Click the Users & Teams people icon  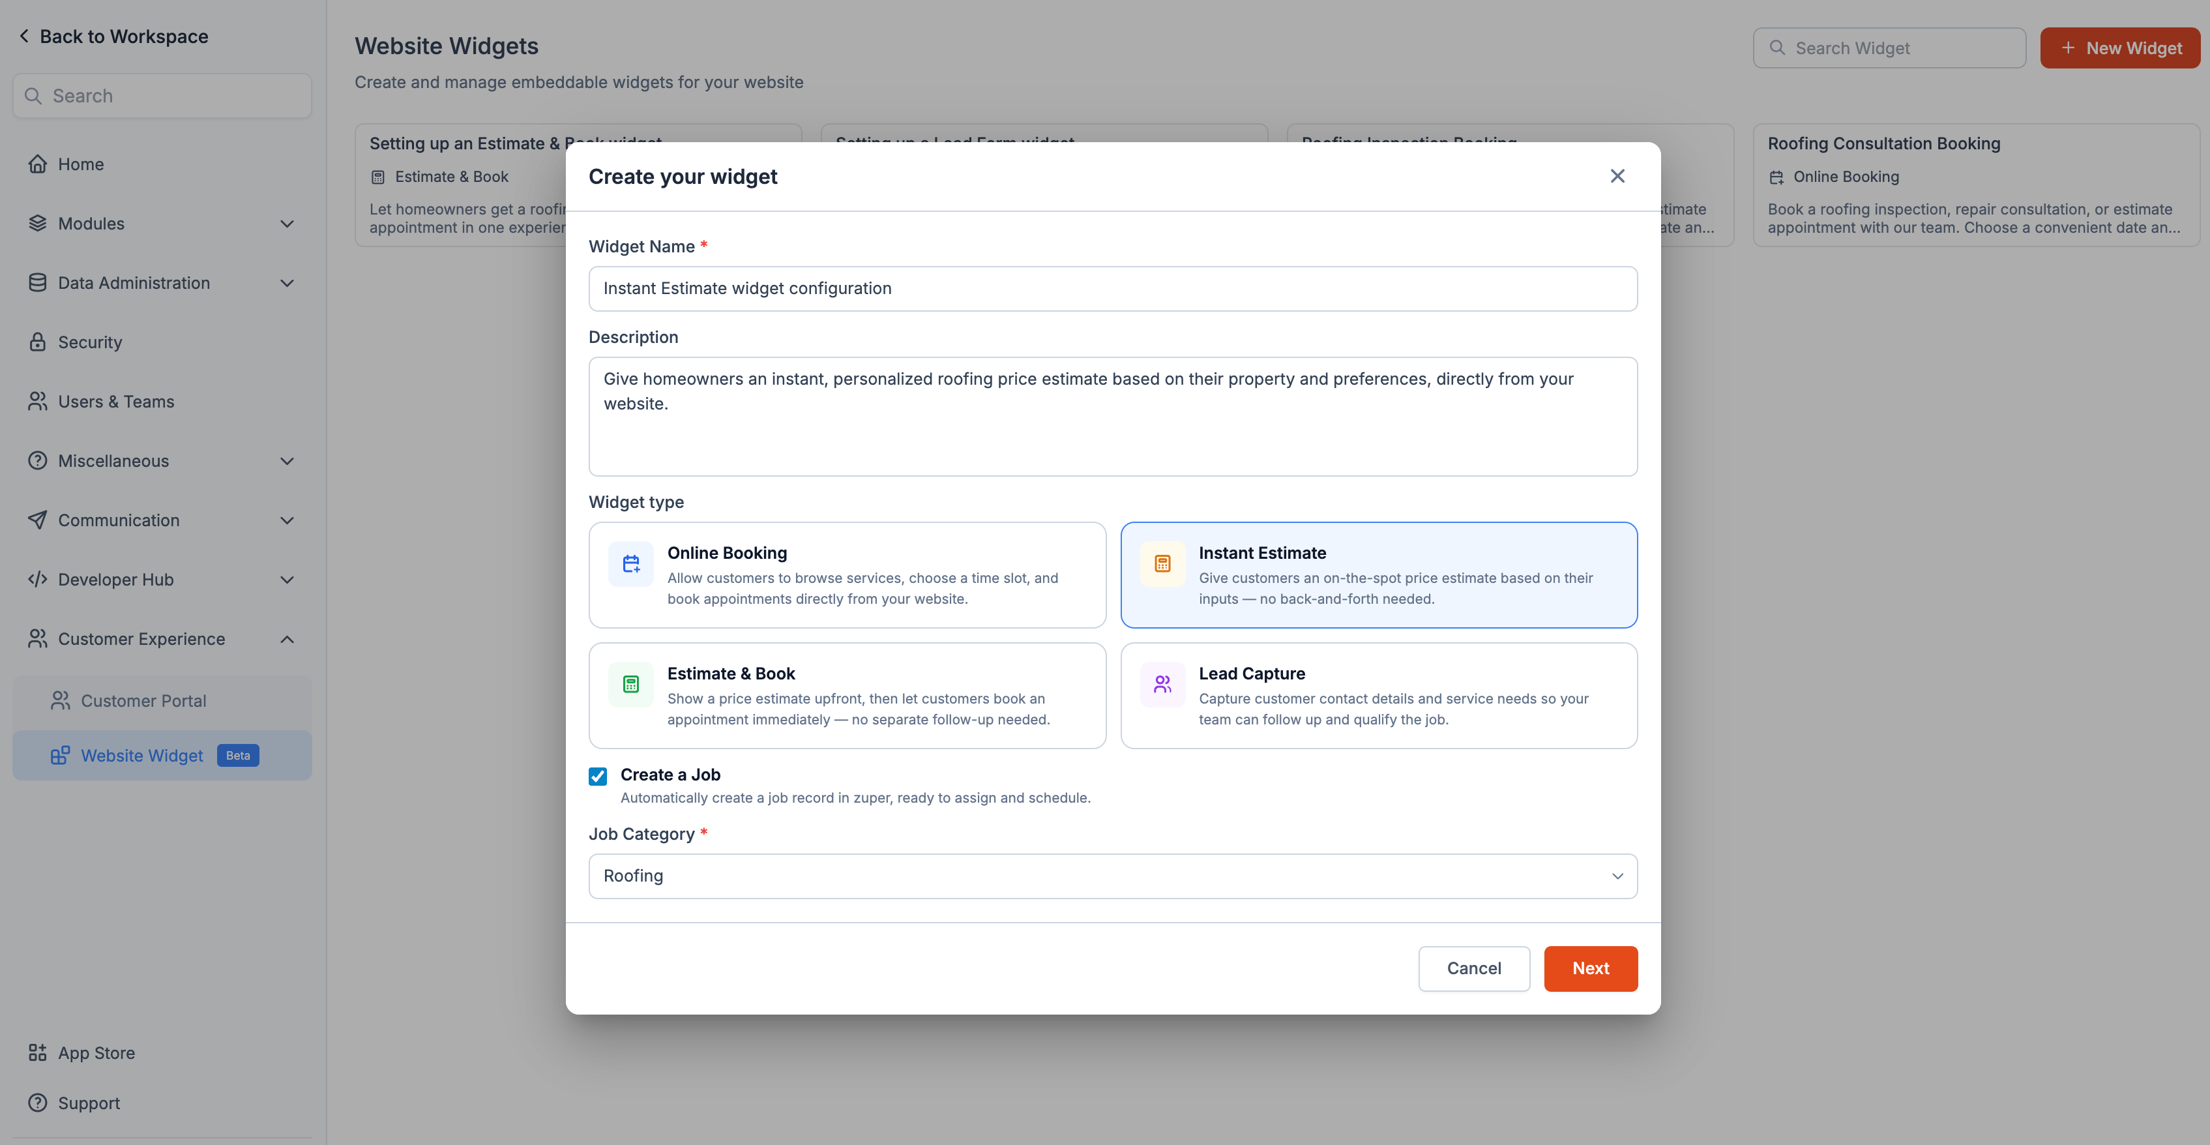[x=37, y=401]
